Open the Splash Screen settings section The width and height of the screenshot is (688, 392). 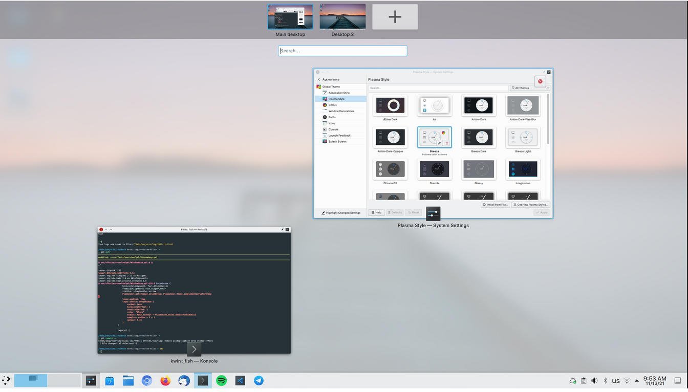337,141
